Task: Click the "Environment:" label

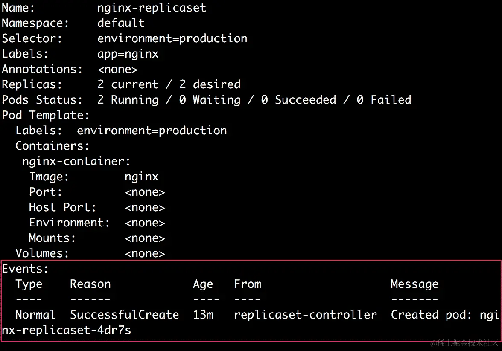Action: click(70, 223)
